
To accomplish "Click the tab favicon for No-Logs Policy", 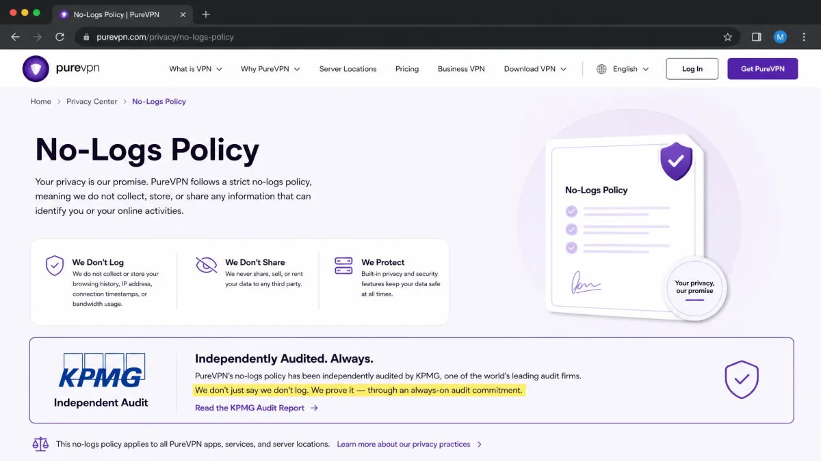I will pos(64,14).
